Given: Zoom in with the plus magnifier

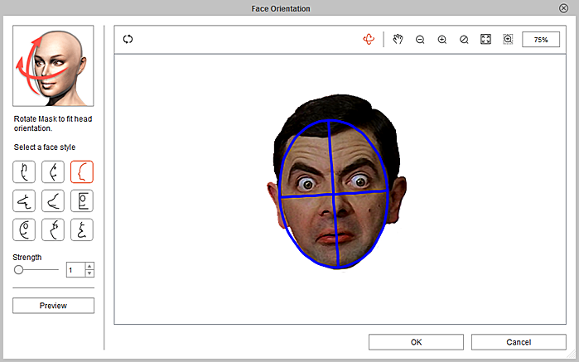Looking at the screenshot, I should click(x=442, y=40).
